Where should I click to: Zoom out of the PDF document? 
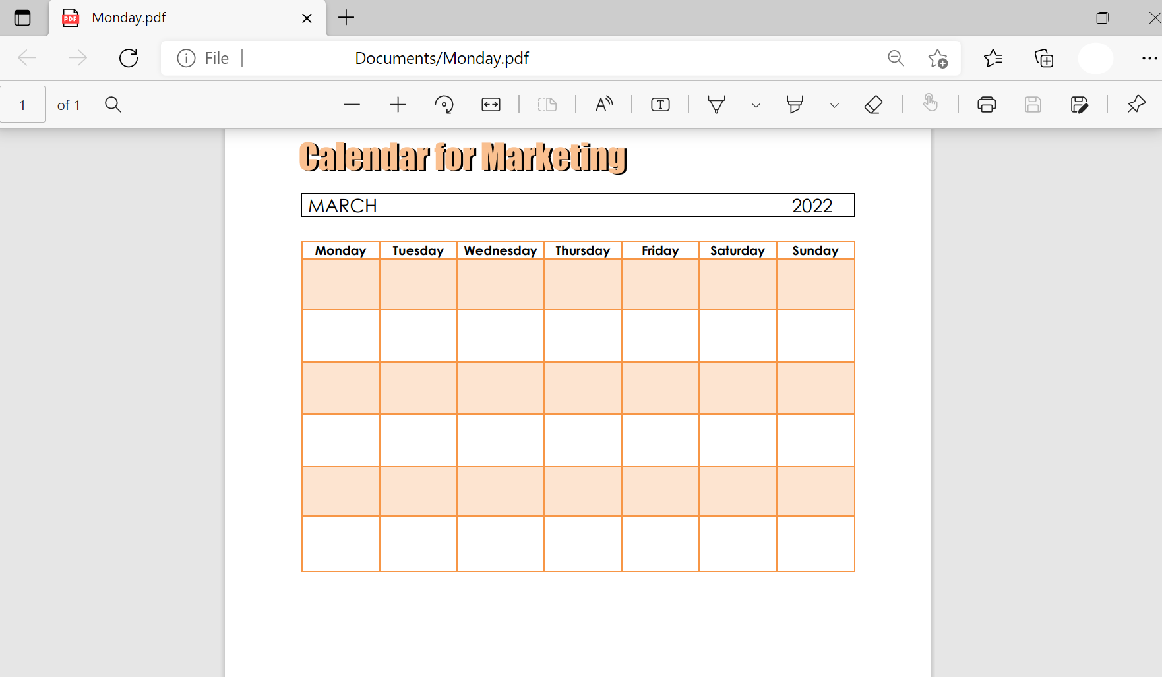coord(352,104)
